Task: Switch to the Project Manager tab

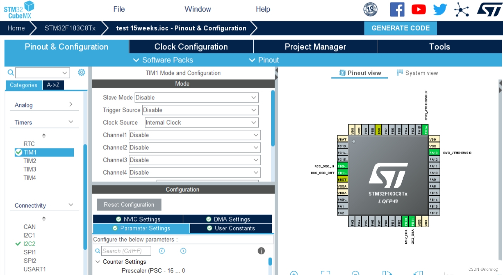Action: 315,47
